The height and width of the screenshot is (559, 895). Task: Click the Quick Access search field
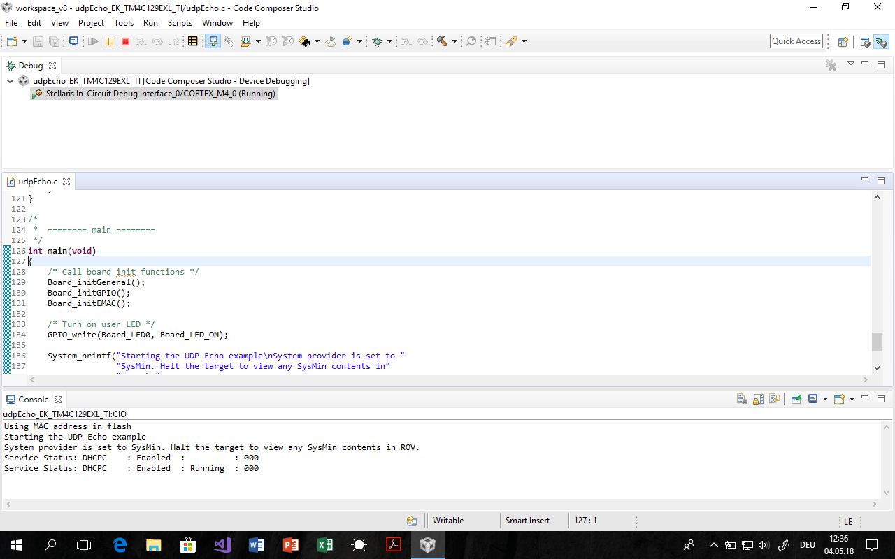click(x=796, y=41)
